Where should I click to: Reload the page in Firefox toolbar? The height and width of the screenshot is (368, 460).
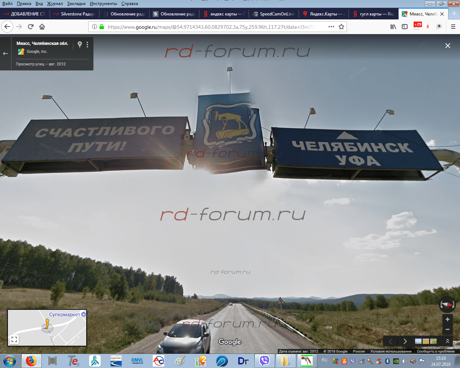[31, 27]
